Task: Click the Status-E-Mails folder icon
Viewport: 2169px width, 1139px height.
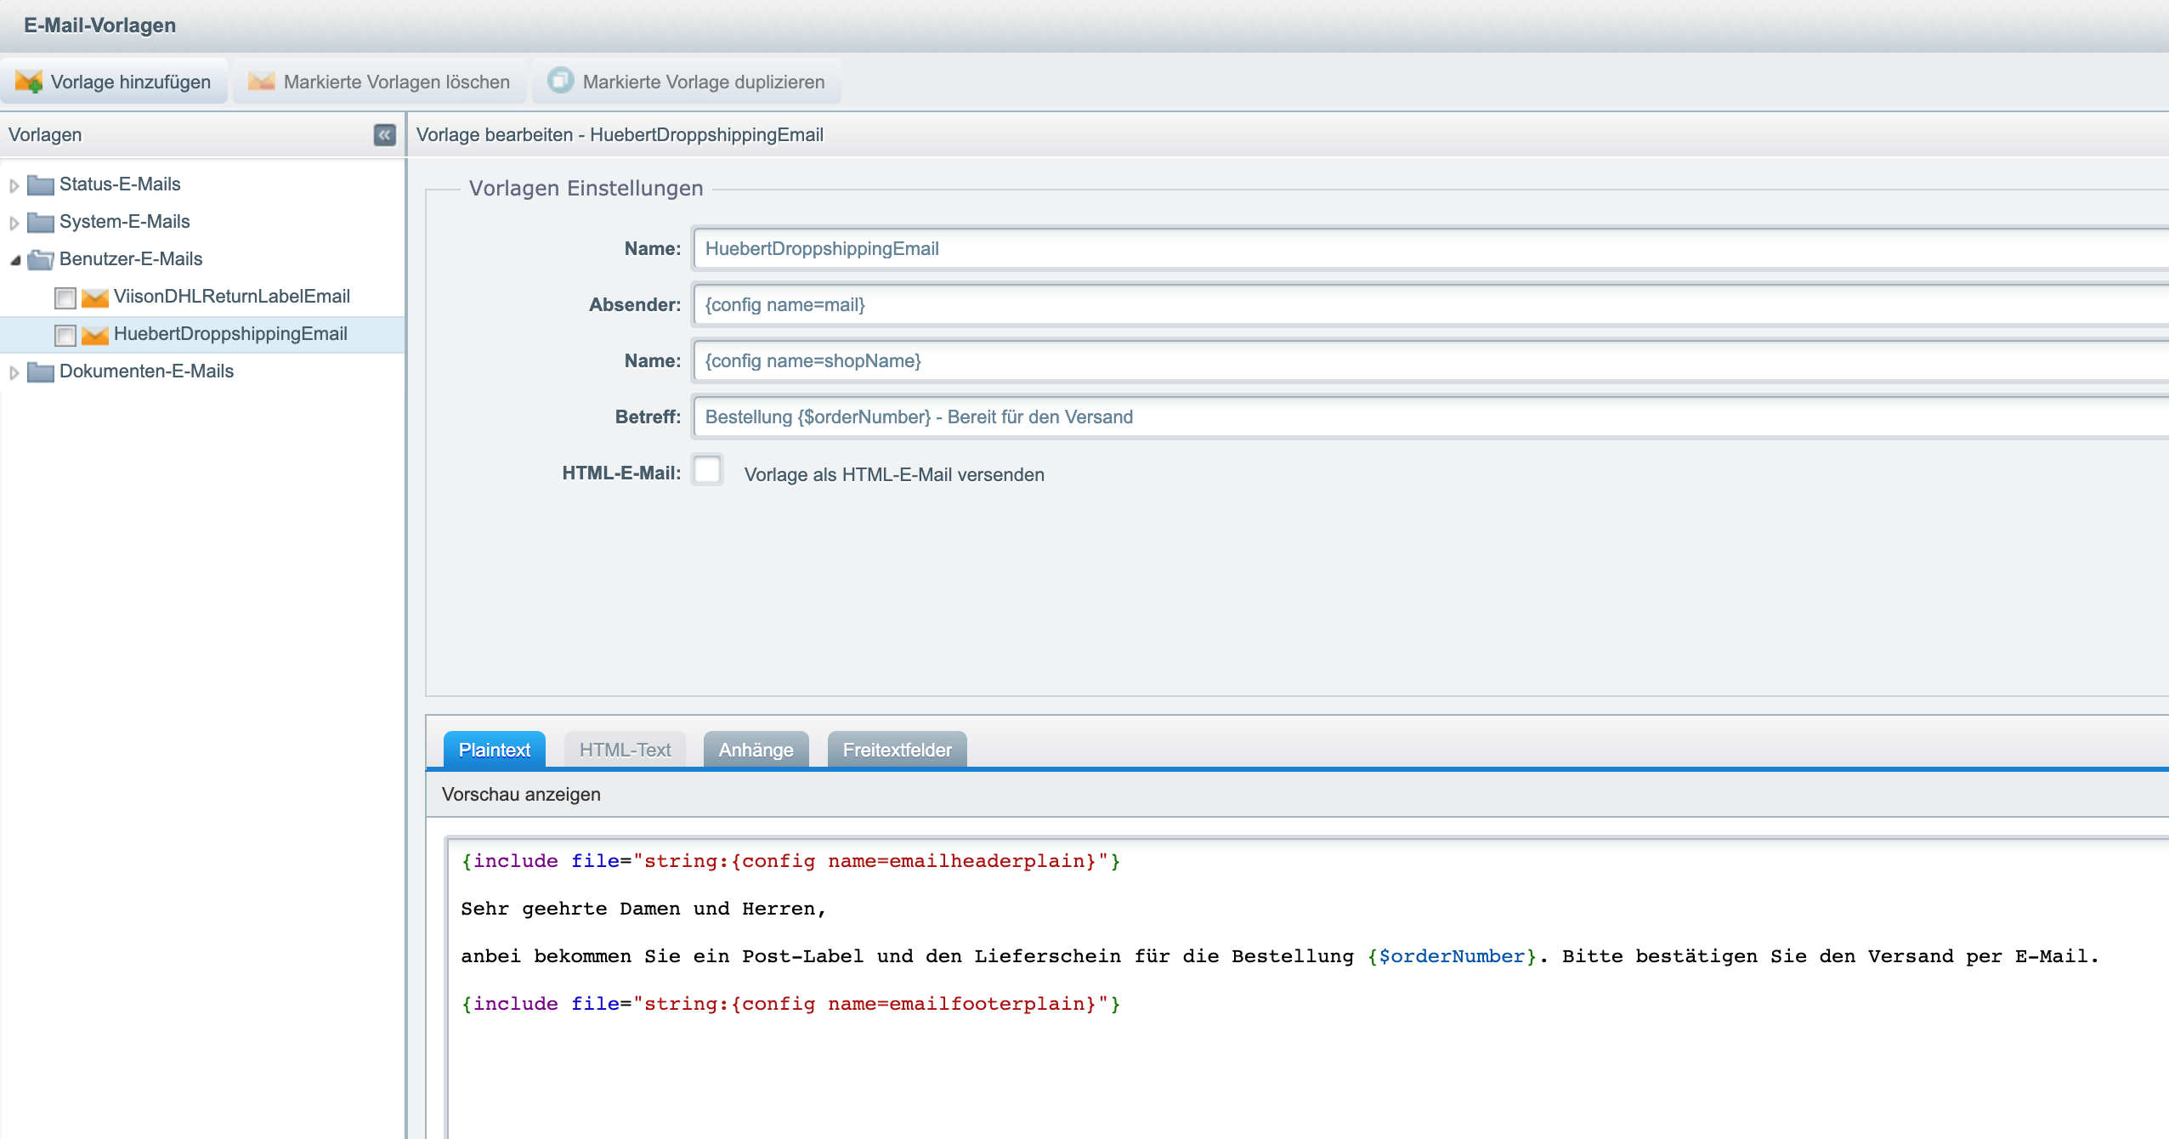Action: tap(41, 184)
